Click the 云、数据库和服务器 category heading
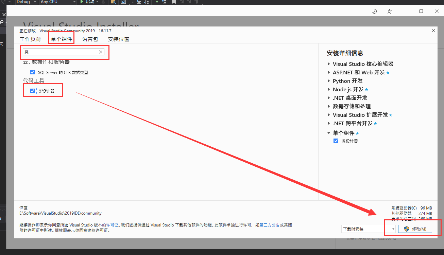The height and width of the screenshot is (255, 444). click(46, 62)
